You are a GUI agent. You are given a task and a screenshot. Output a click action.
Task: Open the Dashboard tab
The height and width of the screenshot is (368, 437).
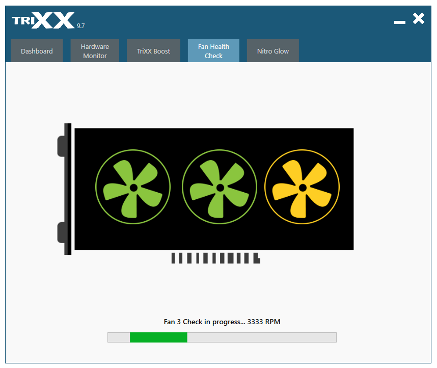37,51
